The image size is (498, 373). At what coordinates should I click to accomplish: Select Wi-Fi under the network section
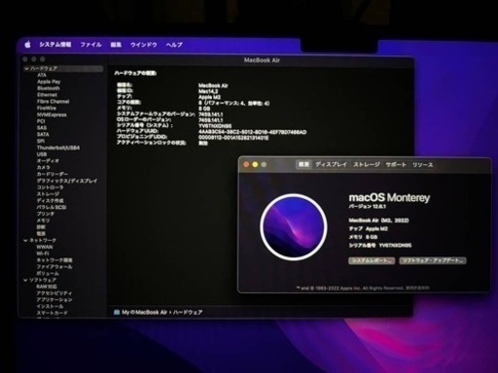click(43, 254)
